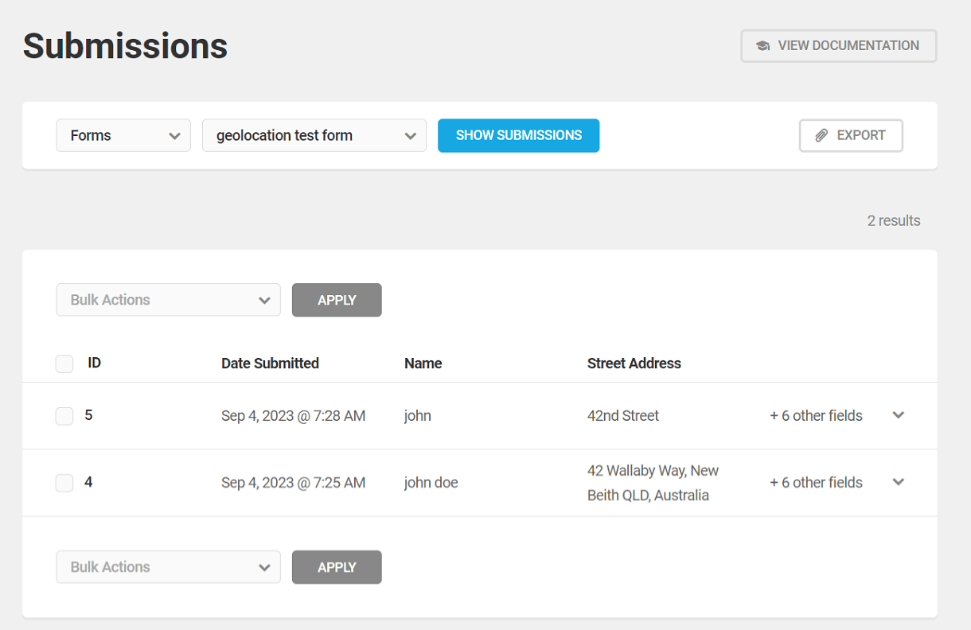Viewport: 971px width, 630px height.
Task: Click '+ 6 other fields' for submission 5
Action: 816,416
